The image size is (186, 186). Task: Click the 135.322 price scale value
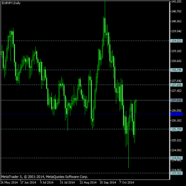coord(176,140)
